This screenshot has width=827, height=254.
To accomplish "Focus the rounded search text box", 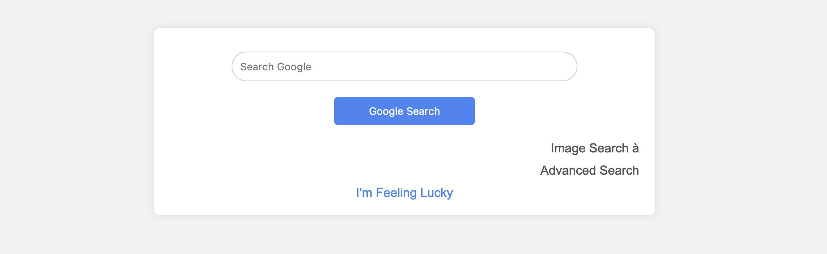I will coord(404,66).
